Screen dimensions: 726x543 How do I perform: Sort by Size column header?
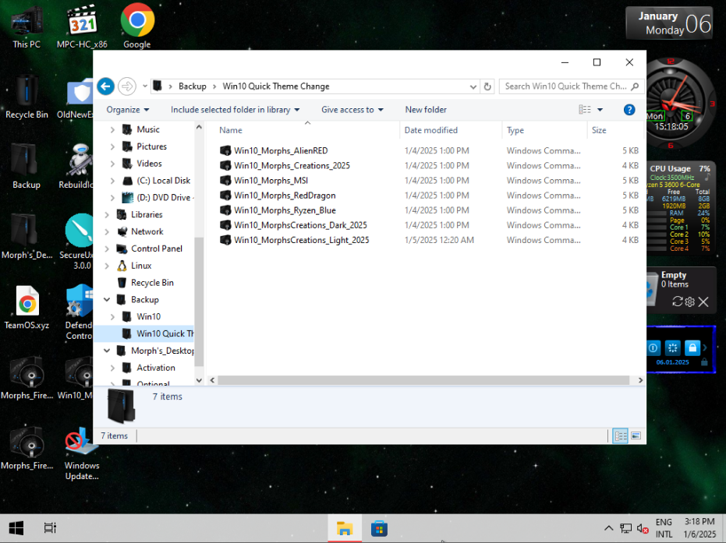[599, 130]
